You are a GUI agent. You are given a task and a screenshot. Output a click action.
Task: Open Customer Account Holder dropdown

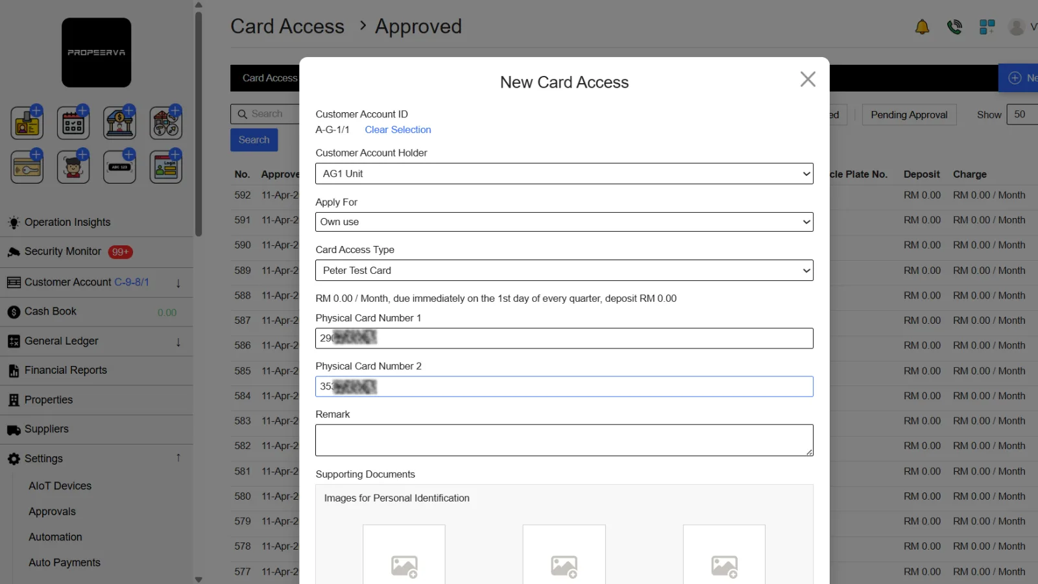click(564, 173)
